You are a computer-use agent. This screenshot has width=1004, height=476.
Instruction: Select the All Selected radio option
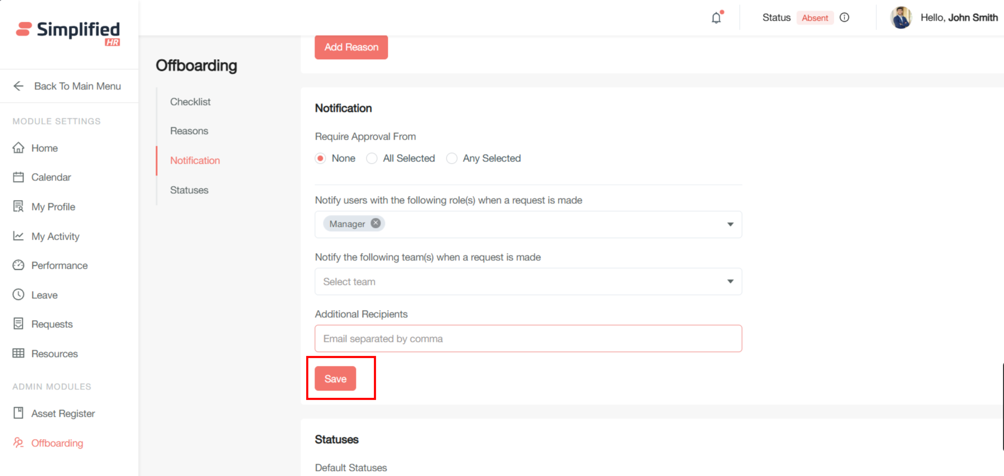click(372, 159)
